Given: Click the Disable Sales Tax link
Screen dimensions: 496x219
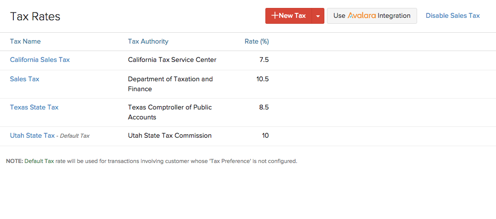Looking at the screenshot, I should (x=452, y=16).
